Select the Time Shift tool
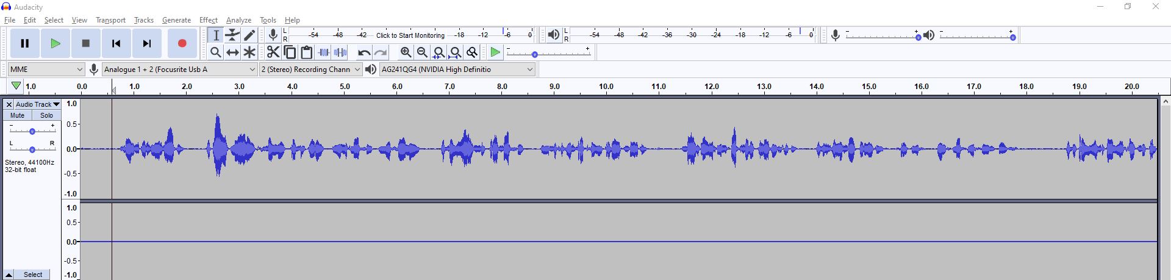 pos(232,52)
